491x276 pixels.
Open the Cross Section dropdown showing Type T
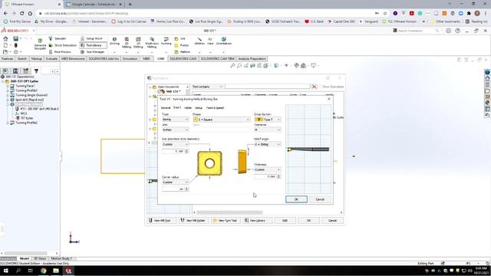pos(267,120)
